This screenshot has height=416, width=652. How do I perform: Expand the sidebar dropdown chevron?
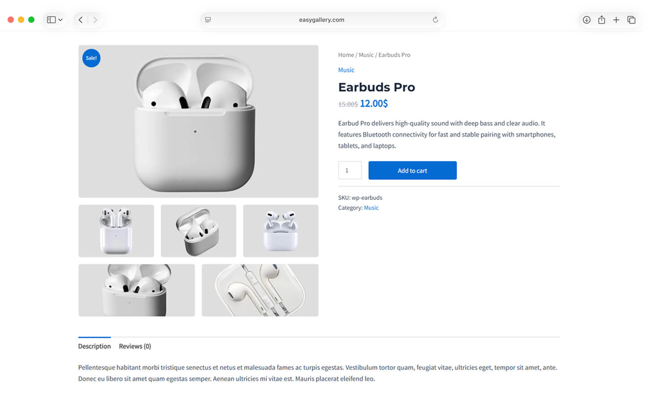[60, 20]
